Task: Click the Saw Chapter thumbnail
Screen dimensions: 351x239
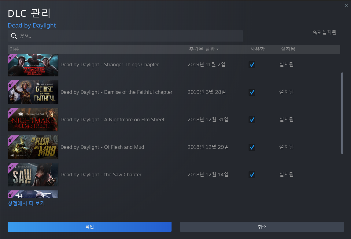Action: [x=33, y=175]
